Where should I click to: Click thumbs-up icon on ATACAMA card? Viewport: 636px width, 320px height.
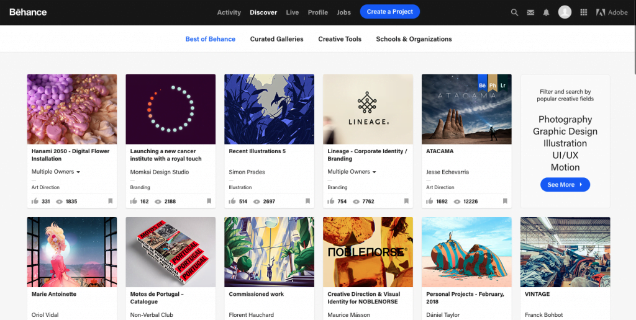[x=430, y=201]
